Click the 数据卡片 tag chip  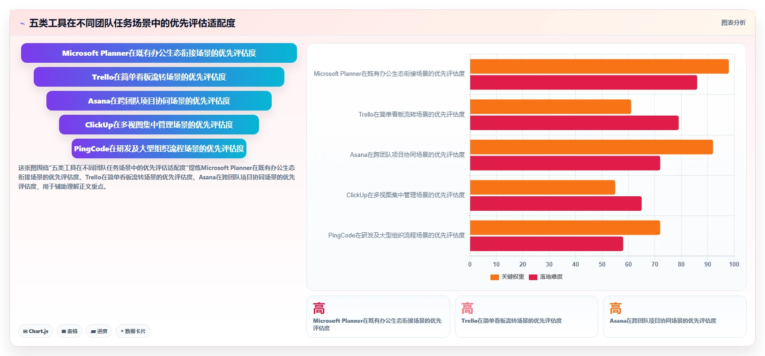tap(133, 331)
